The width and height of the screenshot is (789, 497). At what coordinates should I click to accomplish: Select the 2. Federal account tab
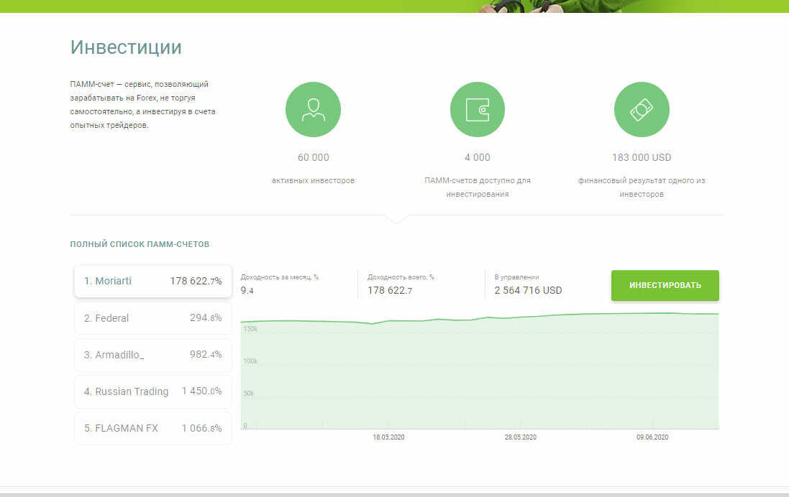pos(153,318)
